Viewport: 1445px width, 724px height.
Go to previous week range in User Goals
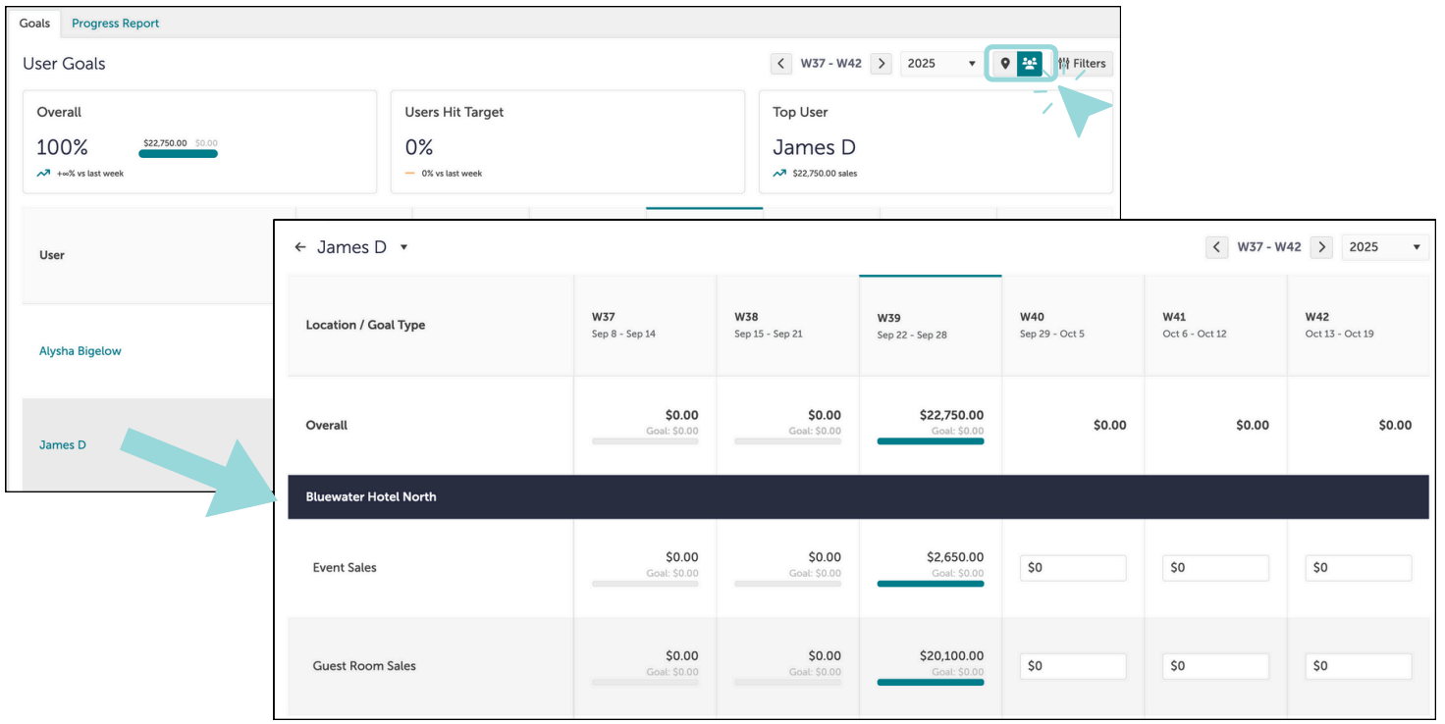(x=781, y=64)
